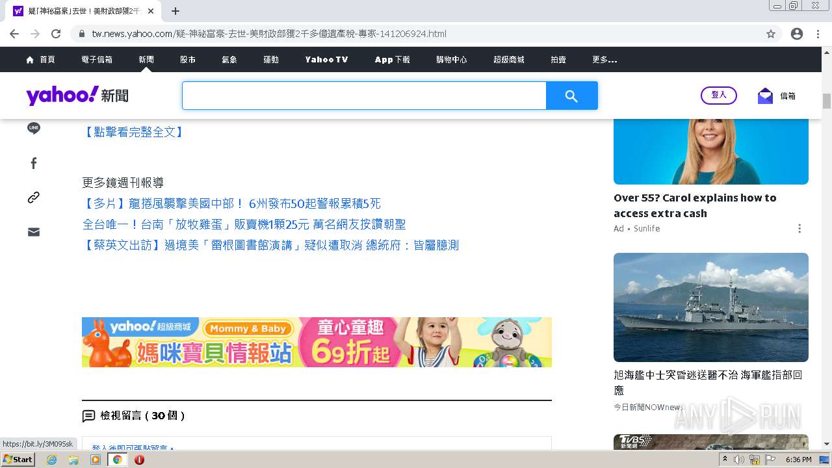Share article via LINE icon

pos(34,128)
